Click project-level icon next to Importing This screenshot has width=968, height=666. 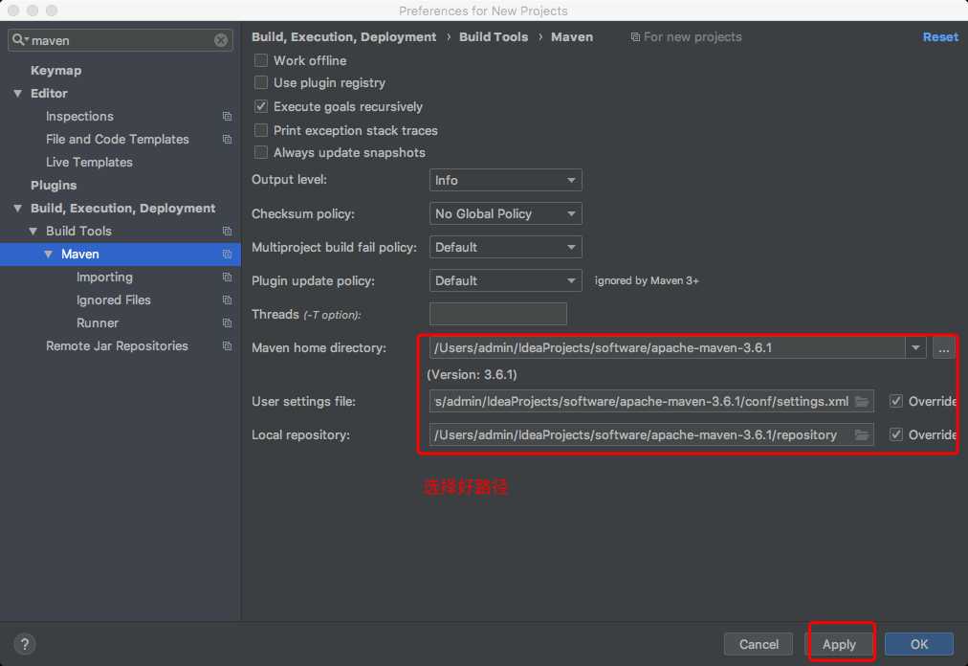pyautogui.click(x=228, y=277)
